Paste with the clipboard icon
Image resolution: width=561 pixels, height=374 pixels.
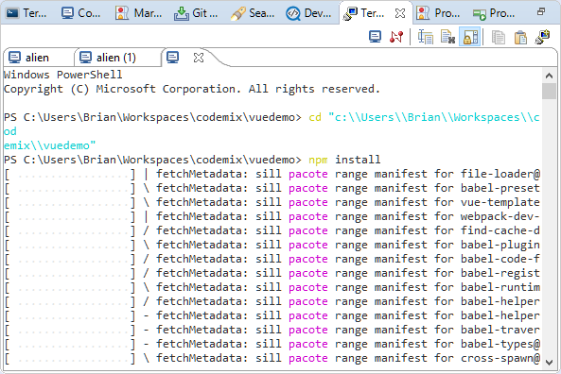tap(520, 37)
